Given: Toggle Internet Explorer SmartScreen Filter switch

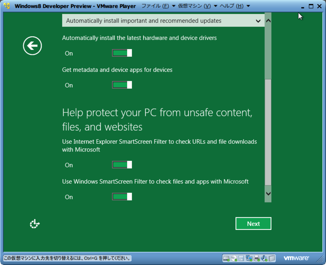Looking at the screenshot, I should [x=122, y=165].
